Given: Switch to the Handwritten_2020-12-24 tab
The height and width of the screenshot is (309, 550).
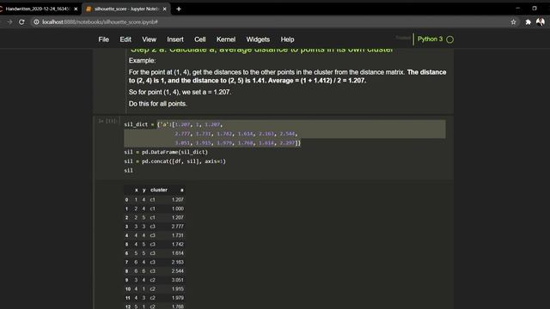Looking at the screenshot, I should [x=38, y=9].
